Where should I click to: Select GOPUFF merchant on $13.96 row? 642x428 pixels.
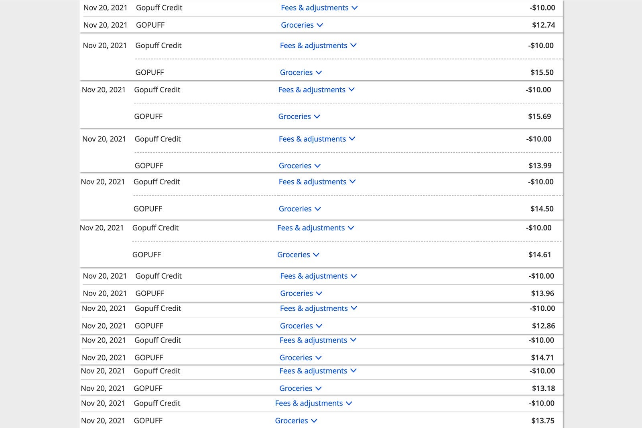tap(150, 293)
